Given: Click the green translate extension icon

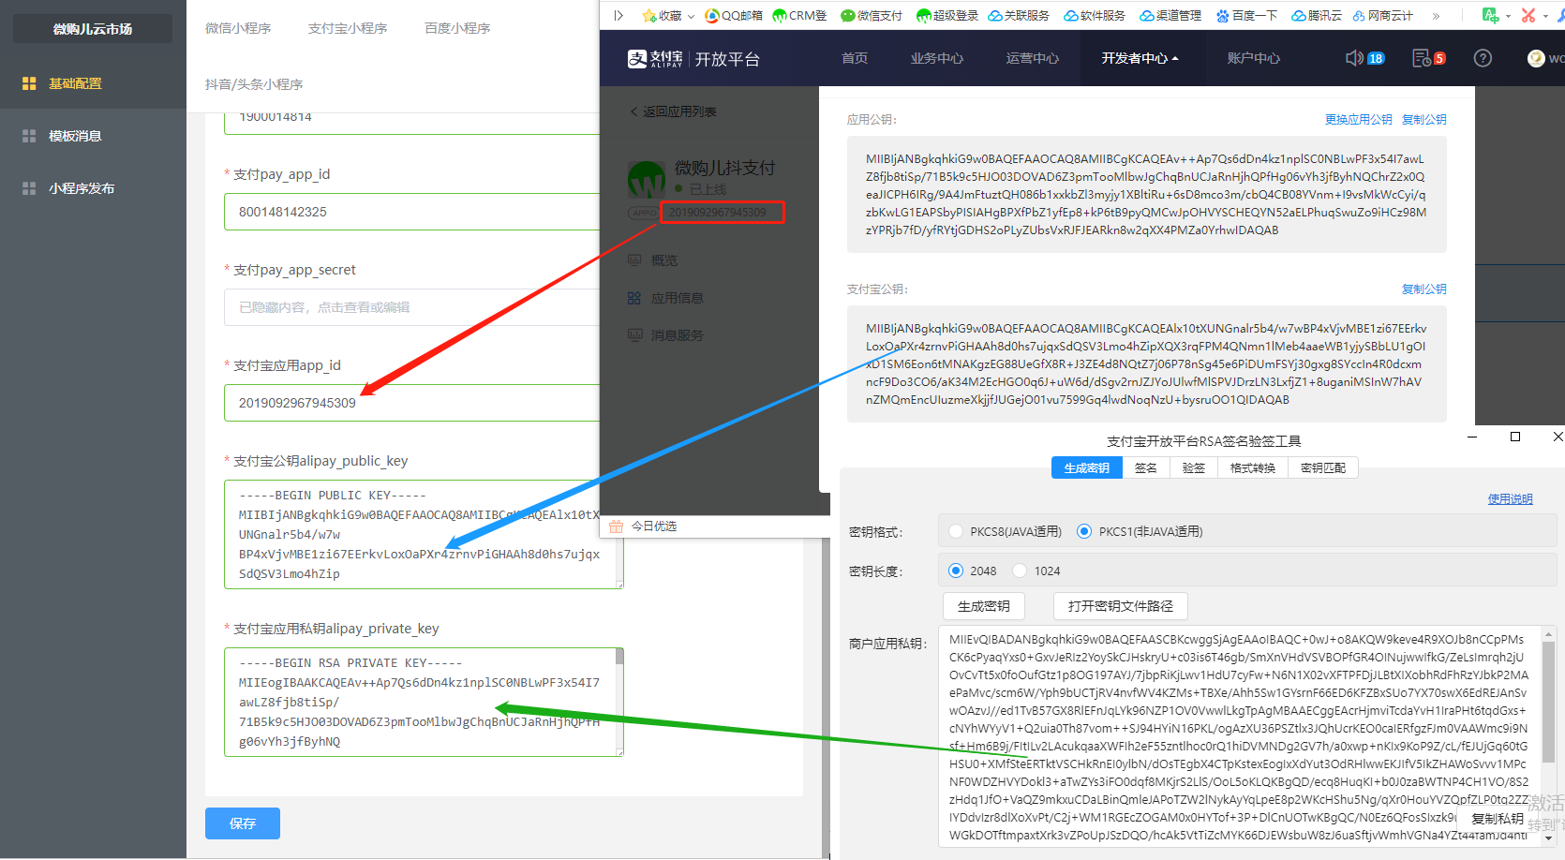Looking at the screenshot, I should click(x=1490, y=15).
